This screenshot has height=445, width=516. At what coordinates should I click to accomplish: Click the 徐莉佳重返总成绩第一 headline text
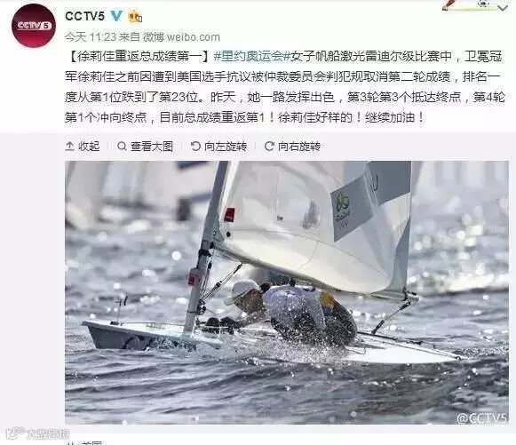(139, 57)
